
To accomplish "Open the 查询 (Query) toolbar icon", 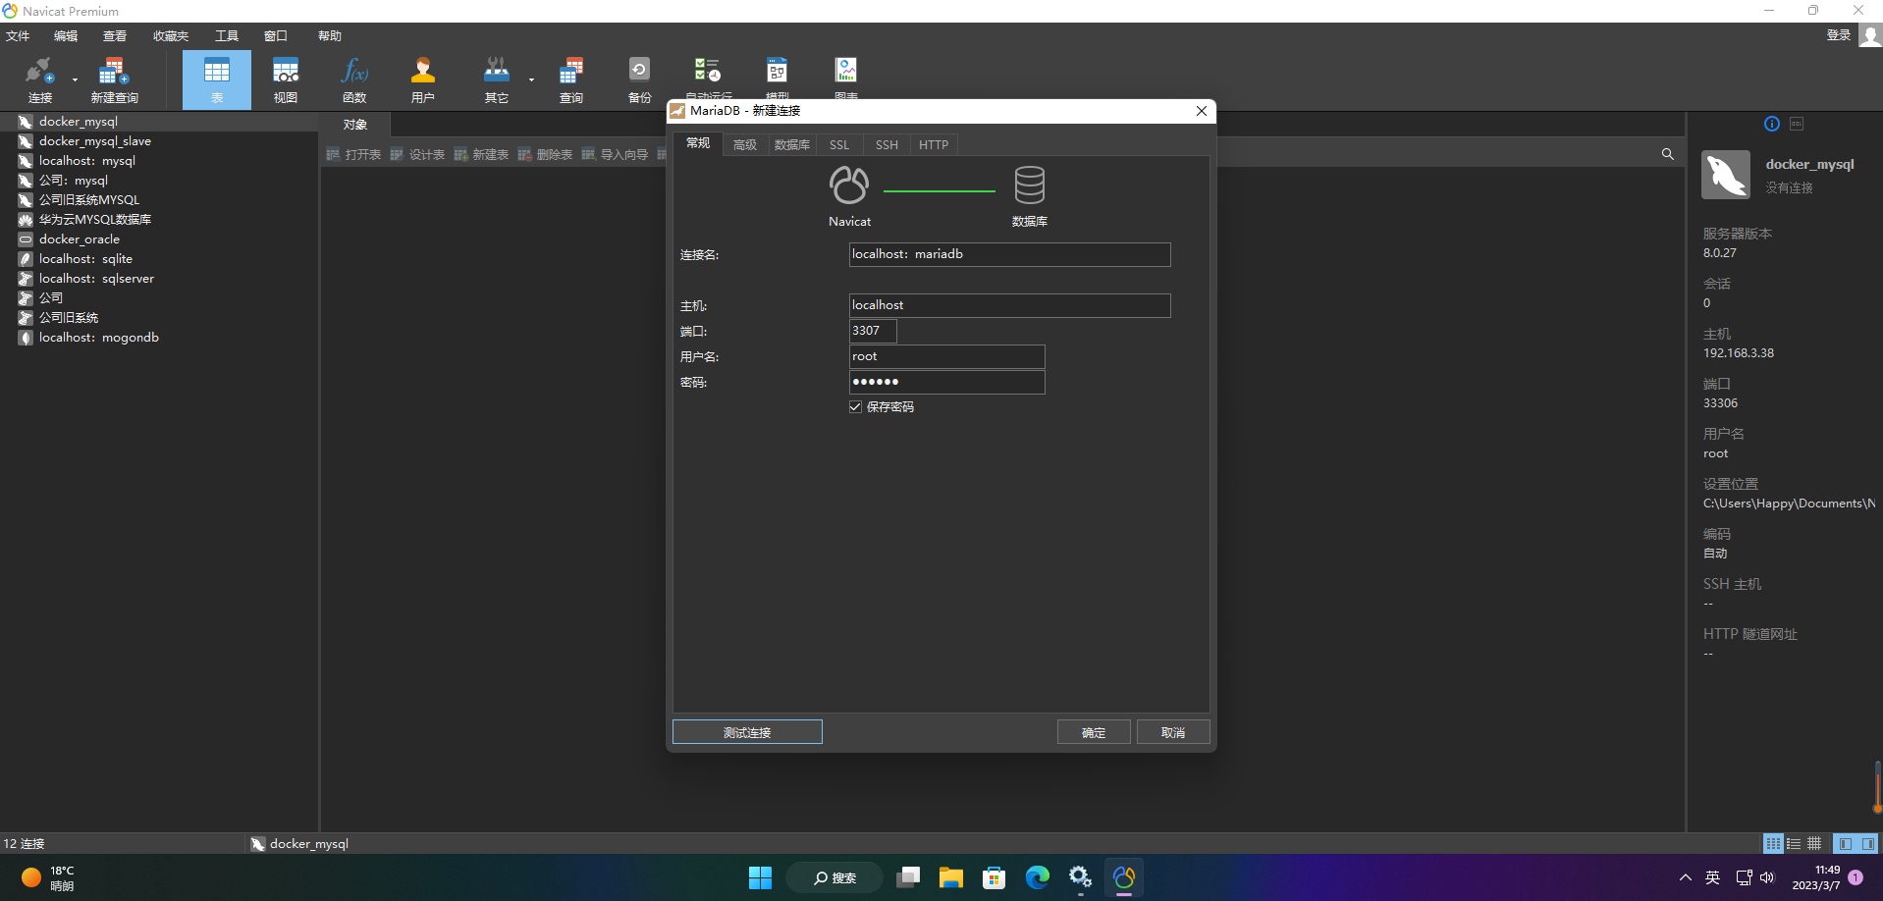I will (x=571, y=79).
